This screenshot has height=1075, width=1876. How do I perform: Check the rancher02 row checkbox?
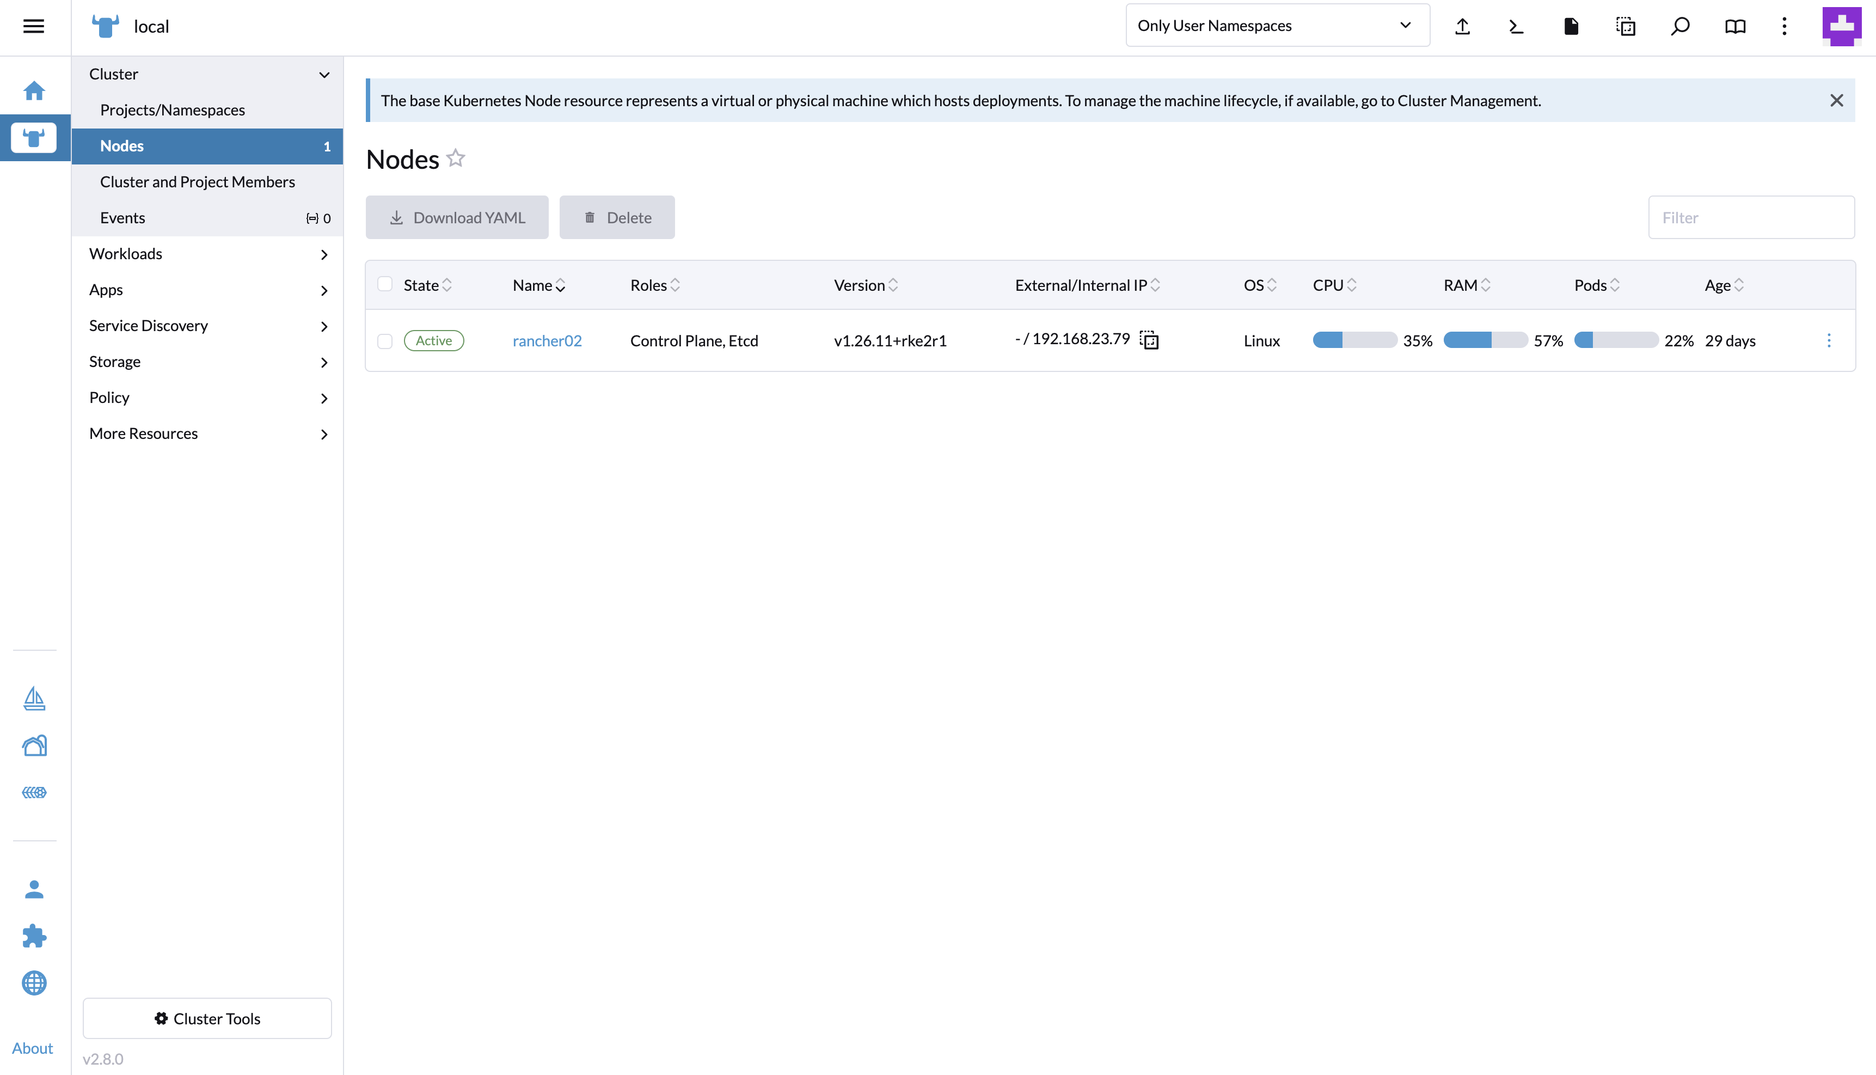coord(384,341)
